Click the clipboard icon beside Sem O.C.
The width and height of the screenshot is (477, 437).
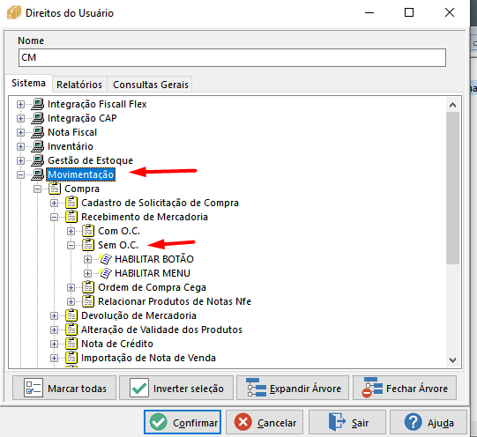pos(88,245)
